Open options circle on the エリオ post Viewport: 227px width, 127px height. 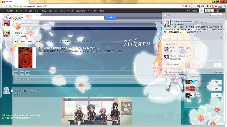coord(178,91)
